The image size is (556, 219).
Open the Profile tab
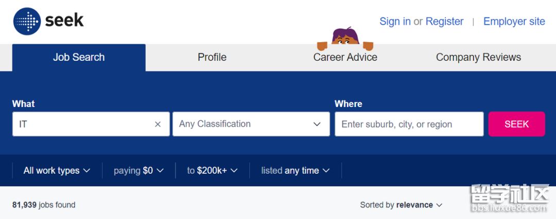click(x=212, y=58)
